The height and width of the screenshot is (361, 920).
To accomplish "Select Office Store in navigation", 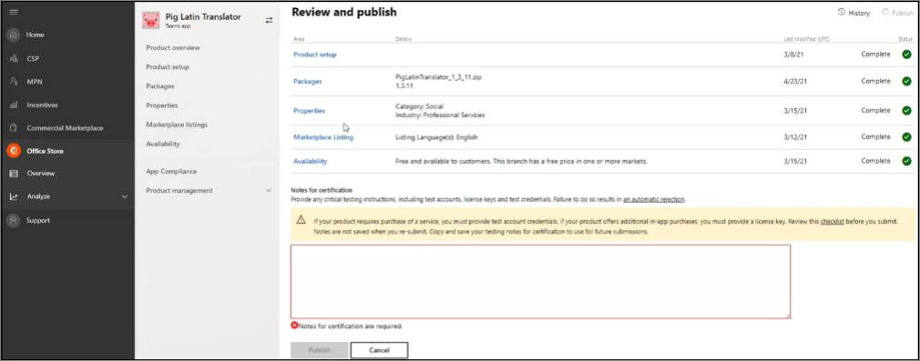I will 46,151.
